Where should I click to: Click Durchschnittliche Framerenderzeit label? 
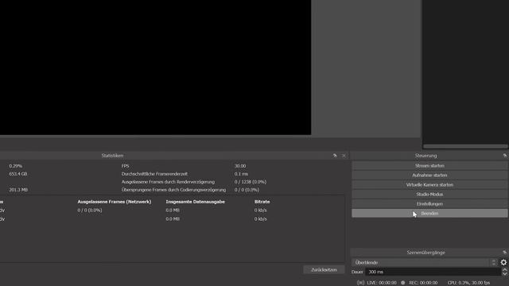(154, 174)
